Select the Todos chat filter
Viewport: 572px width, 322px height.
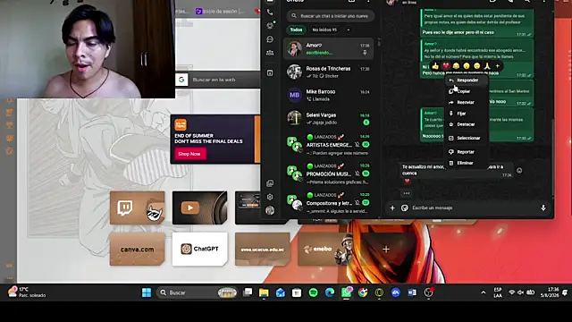click(x=296, y=30)
